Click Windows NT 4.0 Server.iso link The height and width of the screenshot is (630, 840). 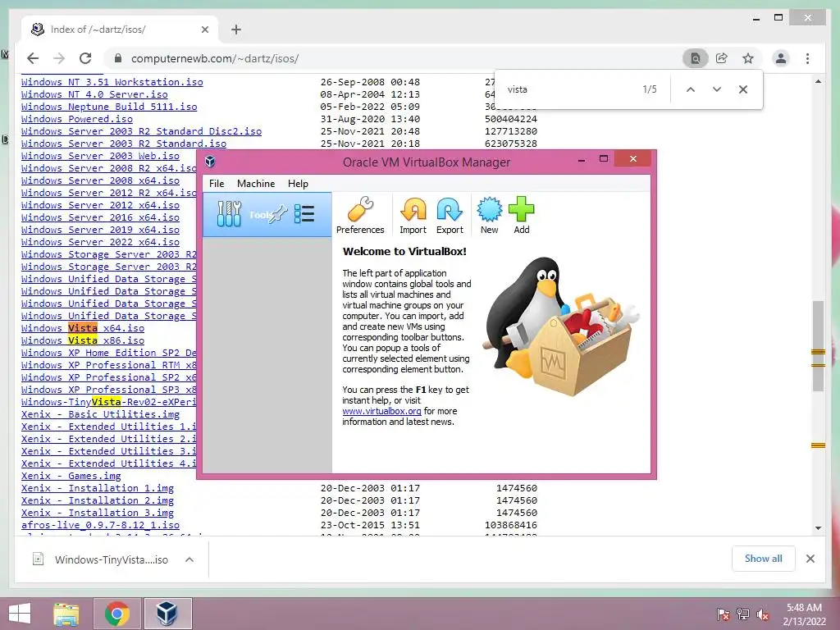click(x=94, y=94)
